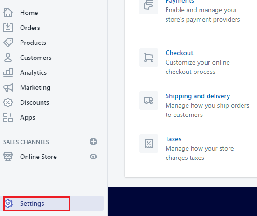This screenshot has width=257, height=216.
Task: Open Shipping and delivery settings
Action: (197, 96)
